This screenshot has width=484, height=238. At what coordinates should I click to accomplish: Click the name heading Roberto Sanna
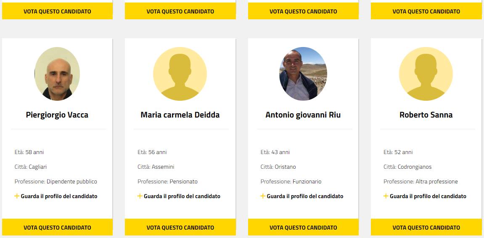tap(426, 115)
